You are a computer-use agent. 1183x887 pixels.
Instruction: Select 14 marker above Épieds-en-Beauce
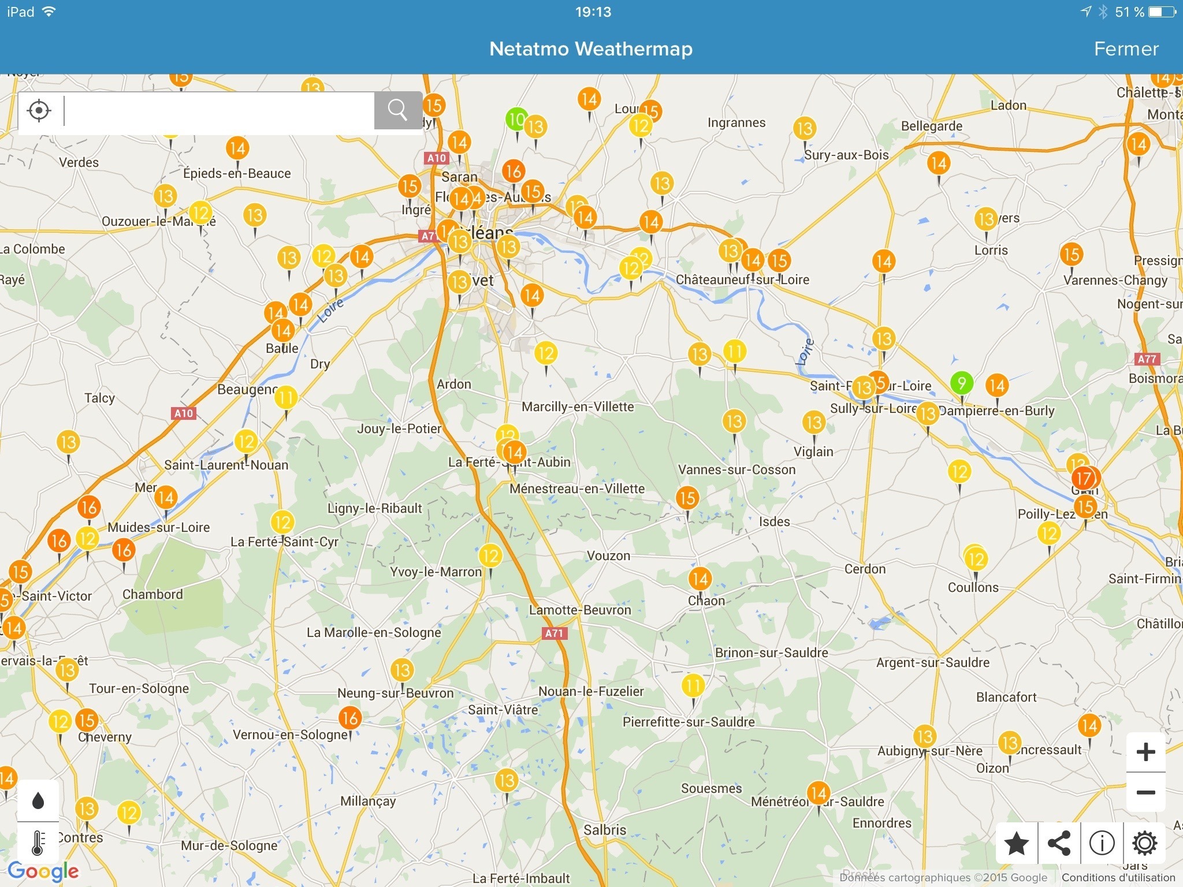[237, 148]
